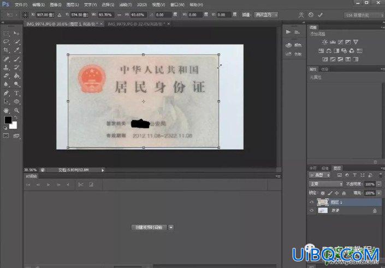Select the Zoom tool

pyautogui.click(x=16, y=110)
